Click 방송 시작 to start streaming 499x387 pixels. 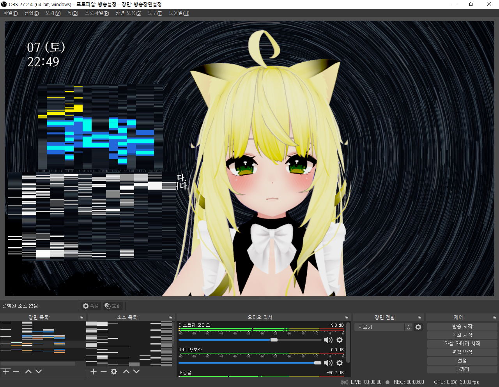click(x=462, y=326)
